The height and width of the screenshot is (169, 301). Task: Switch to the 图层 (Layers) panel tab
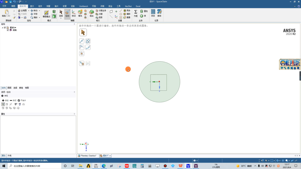(x=9, y=88)
